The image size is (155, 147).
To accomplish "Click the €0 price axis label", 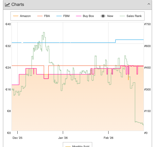I will click(9, 133).
